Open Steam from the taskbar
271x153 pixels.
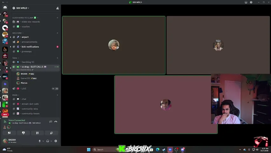pyautogui.click(x=164, y=149)
